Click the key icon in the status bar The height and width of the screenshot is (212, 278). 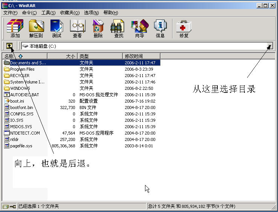(12, 206)
